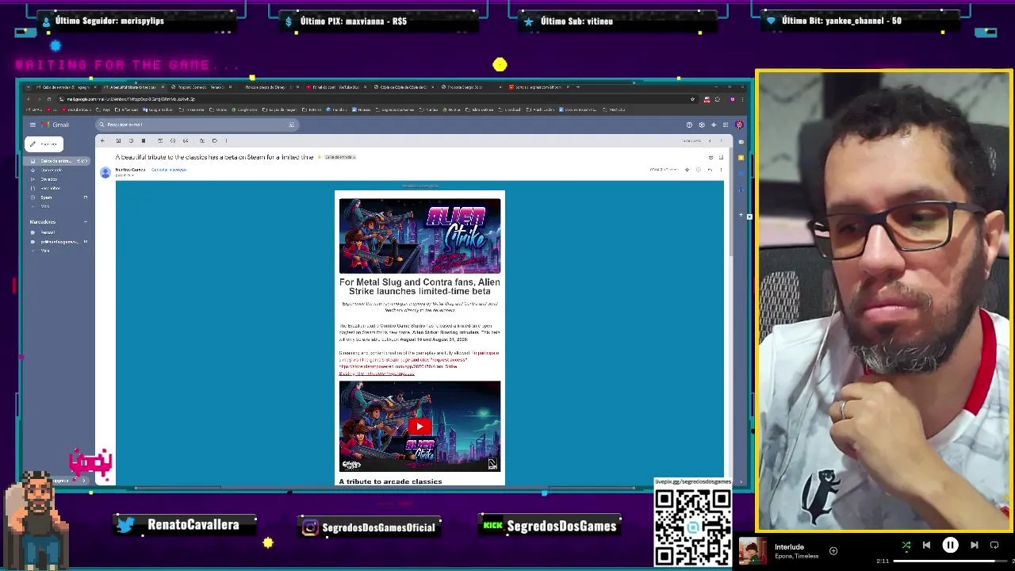
Task: Open Gmail support help icon
Action: pos(689,125)
